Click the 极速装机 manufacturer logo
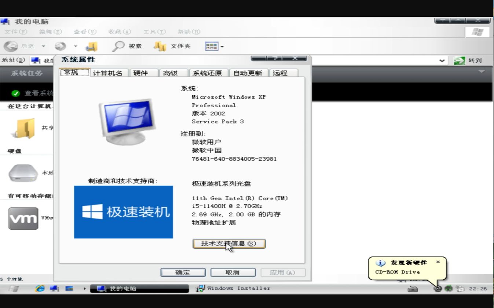This screenshot has height=308, width=494. pyautogui.click(x=123, y=212)
